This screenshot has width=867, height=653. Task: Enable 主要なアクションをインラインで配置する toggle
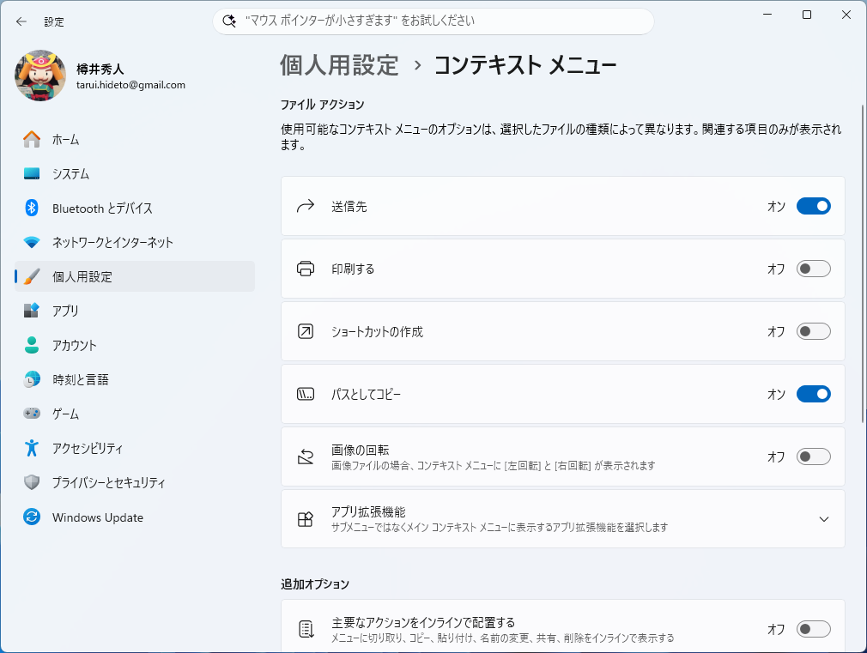(x=814, y=629)
